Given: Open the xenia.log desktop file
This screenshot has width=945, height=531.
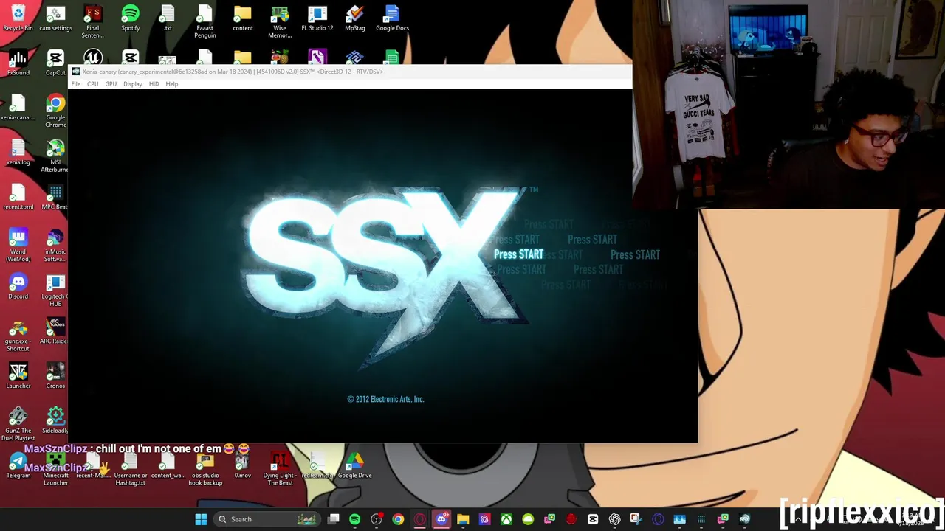Looking at the screenshot, I should pyautogui.click(x=18, y=152).
